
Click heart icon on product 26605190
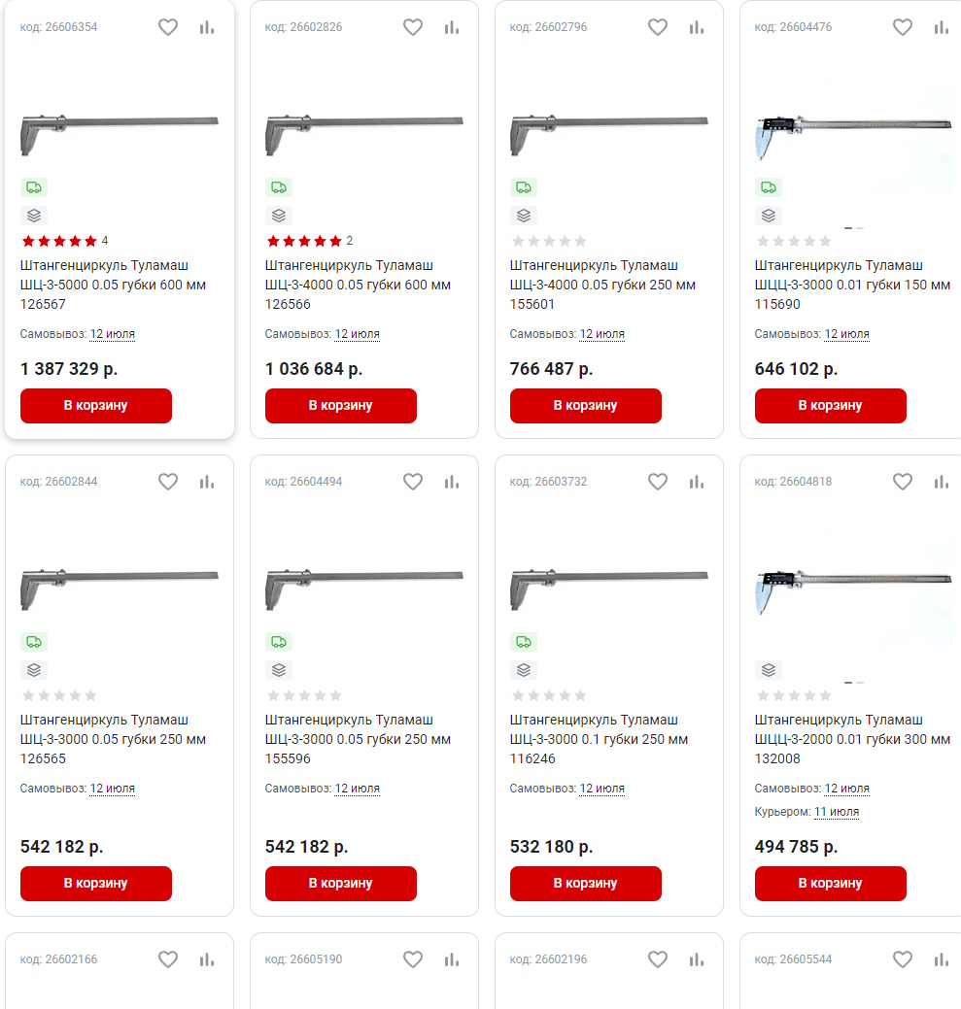click(x=413, y=959)
